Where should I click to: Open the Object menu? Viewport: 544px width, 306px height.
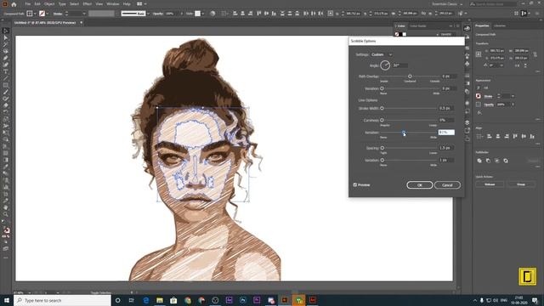(49, 3)
